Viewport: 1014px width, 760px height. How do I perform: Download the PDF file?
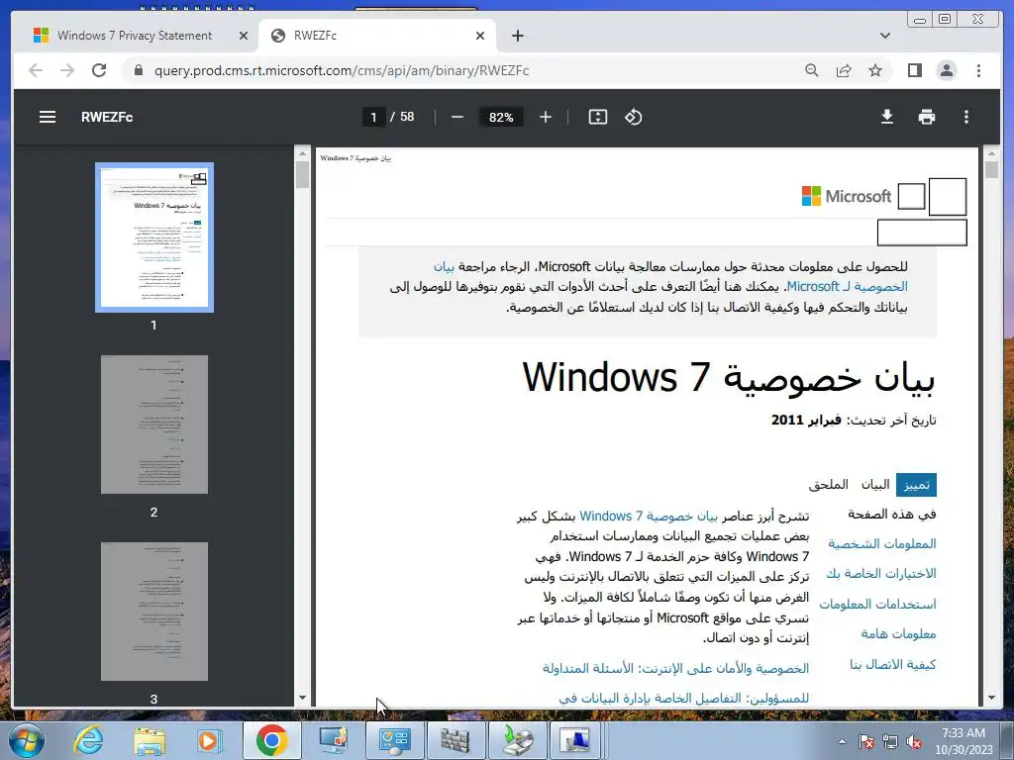887,117
